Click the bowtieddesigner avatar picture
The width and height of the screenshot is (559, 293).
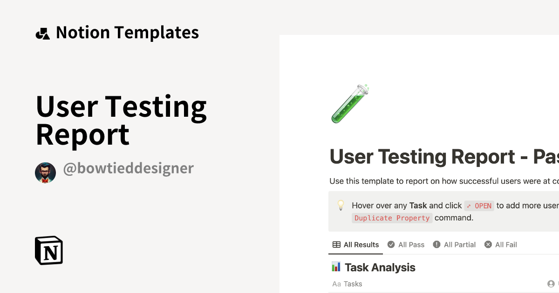point(45,173)
